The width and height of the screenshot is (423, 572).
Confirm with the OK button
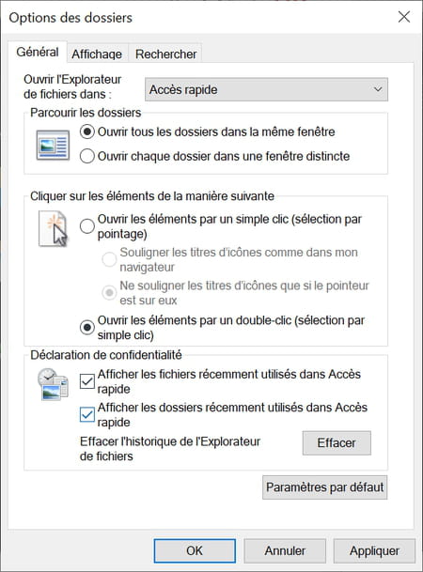195,550
